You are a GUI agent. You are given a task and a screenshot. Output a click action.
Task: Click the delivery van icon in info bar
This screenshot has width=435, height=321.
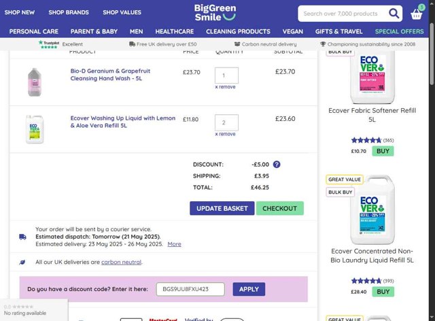[x=132, y=44]
